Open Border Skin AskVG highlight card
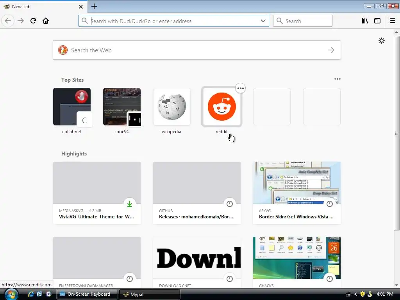The image size is (400, 300). [297, 193]
